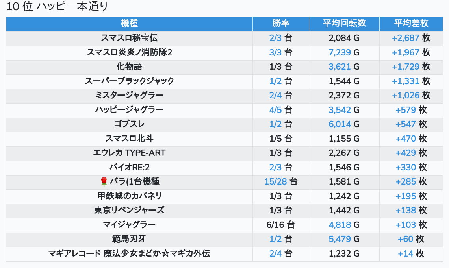The width and height of the screenshot is (449, 268).
Task: Open the エウレカ TYPE-ART row
Action: 129,153
